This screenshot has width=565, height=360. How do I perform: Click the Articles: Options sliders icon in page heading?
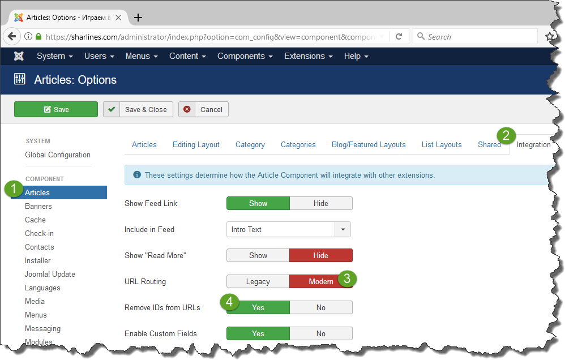point(19,79)
